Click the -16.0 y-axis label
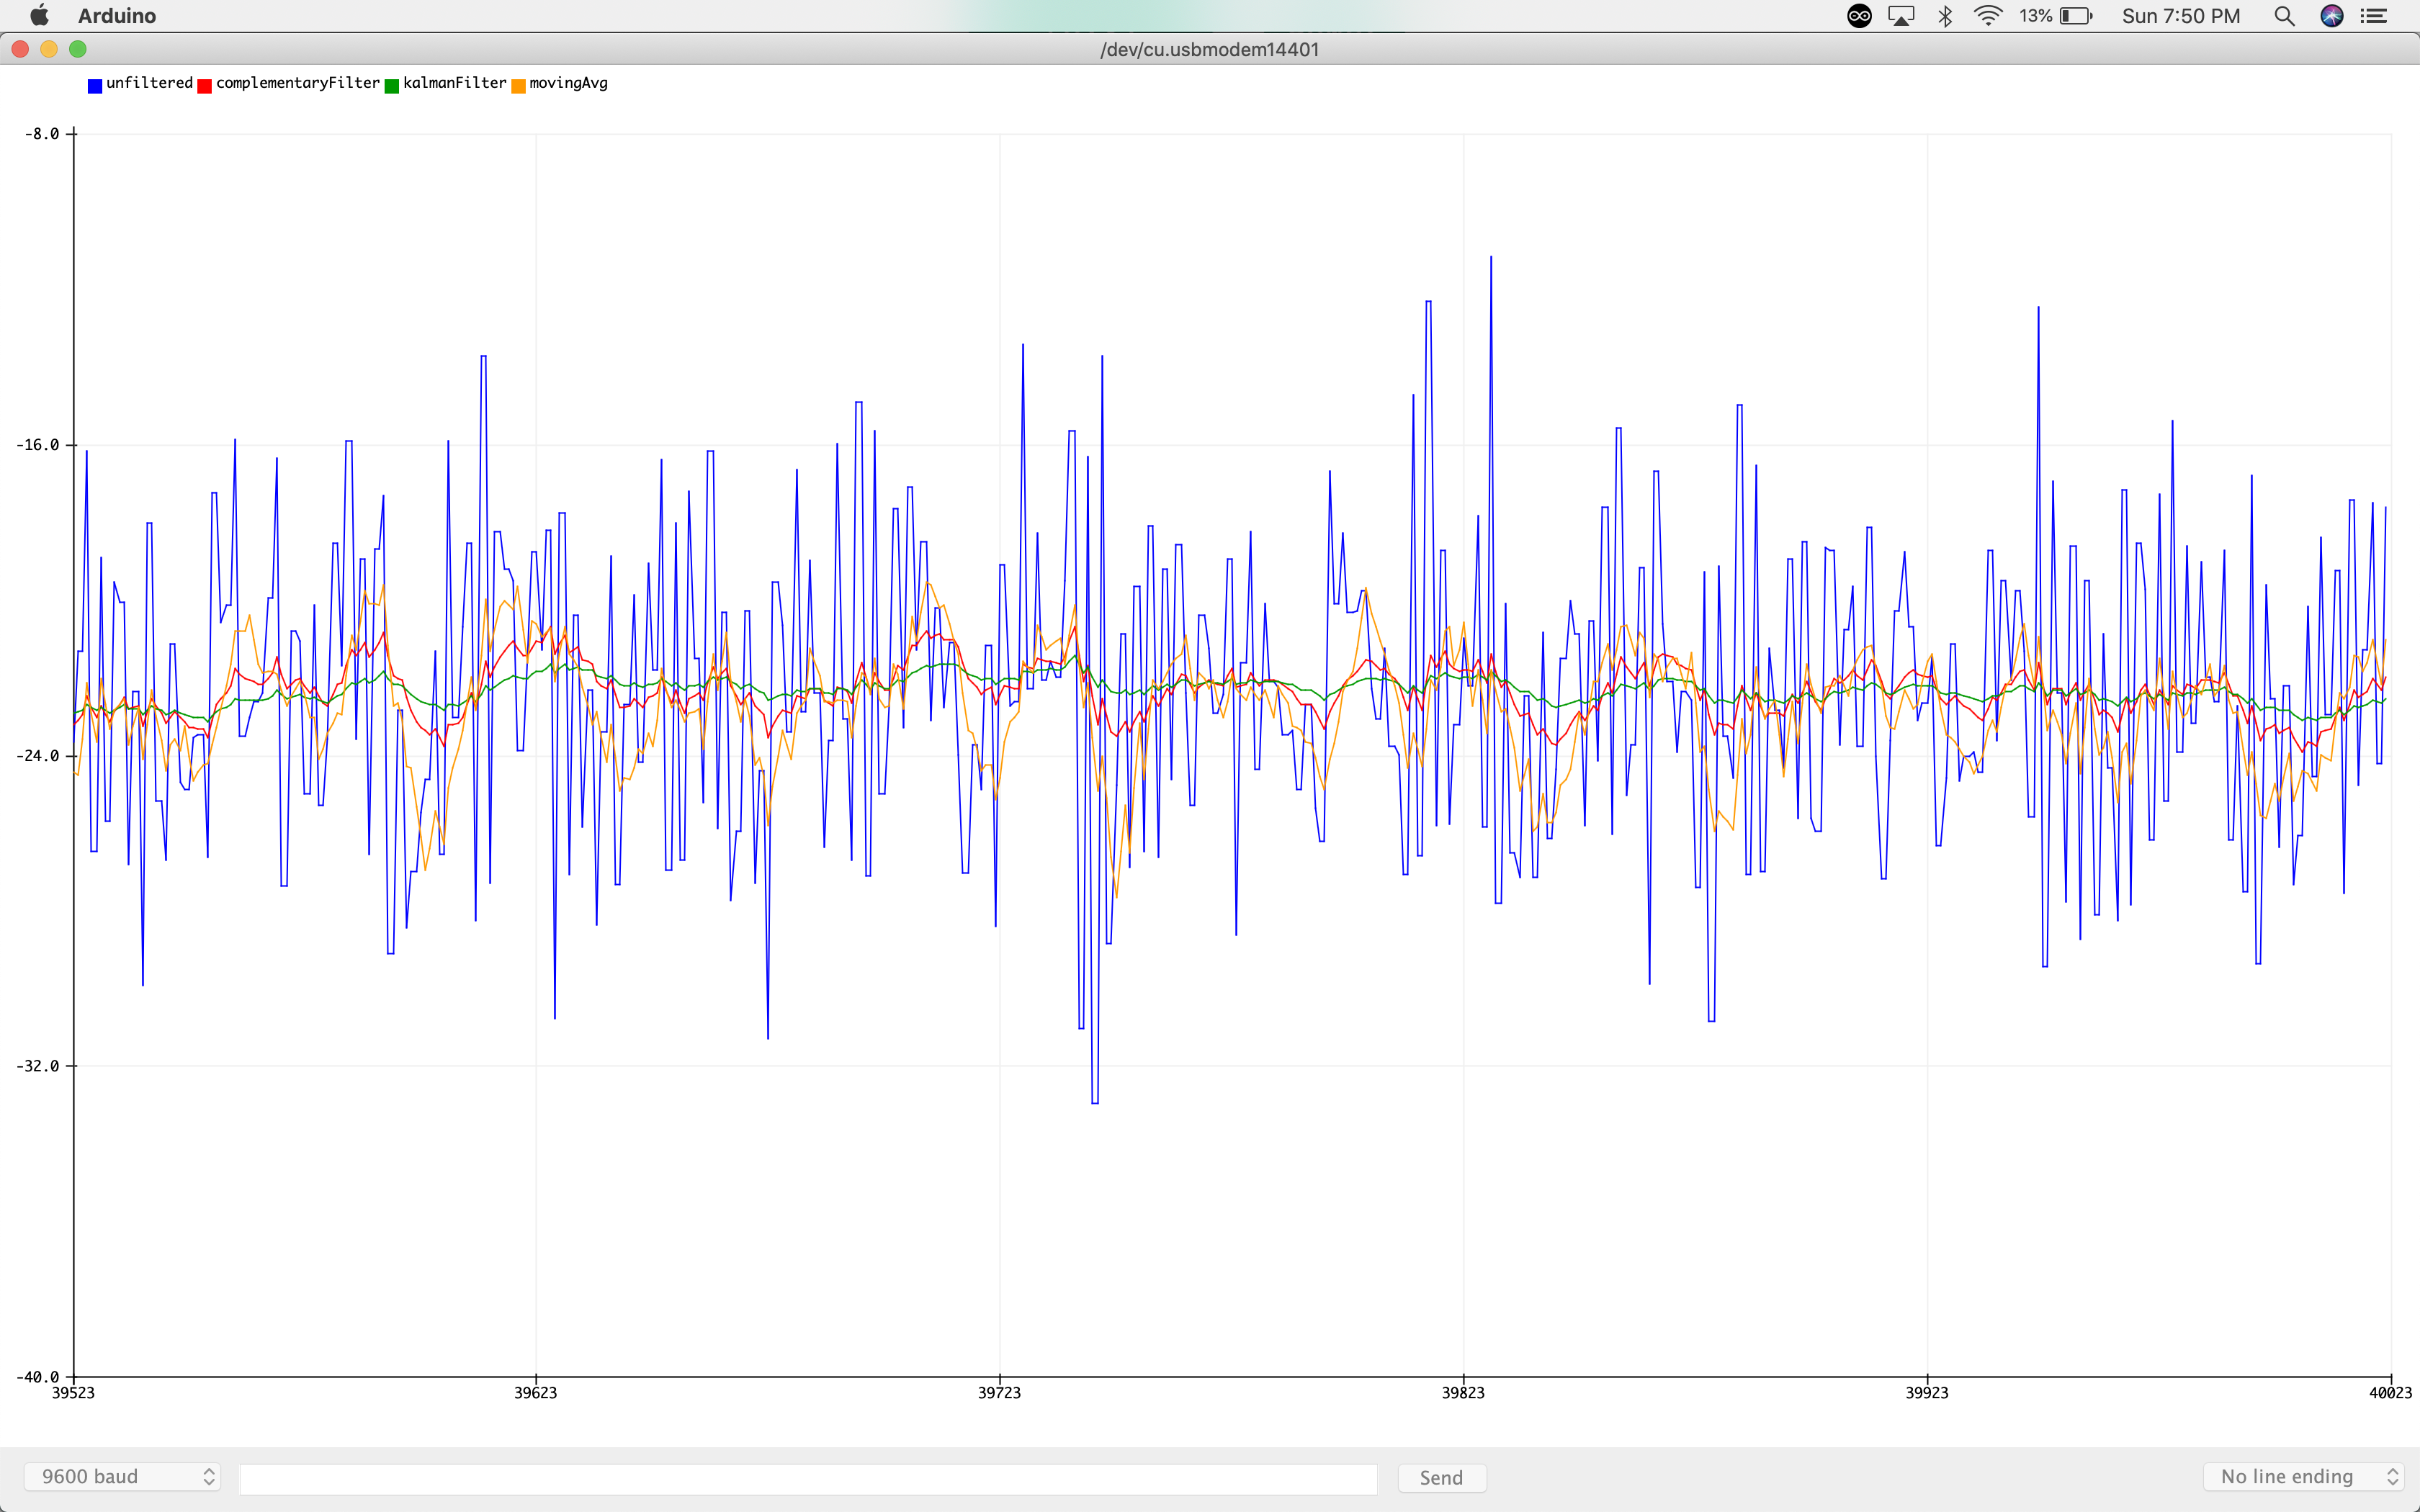Viewport: 2420px width, 1512px height. [38, 445]
